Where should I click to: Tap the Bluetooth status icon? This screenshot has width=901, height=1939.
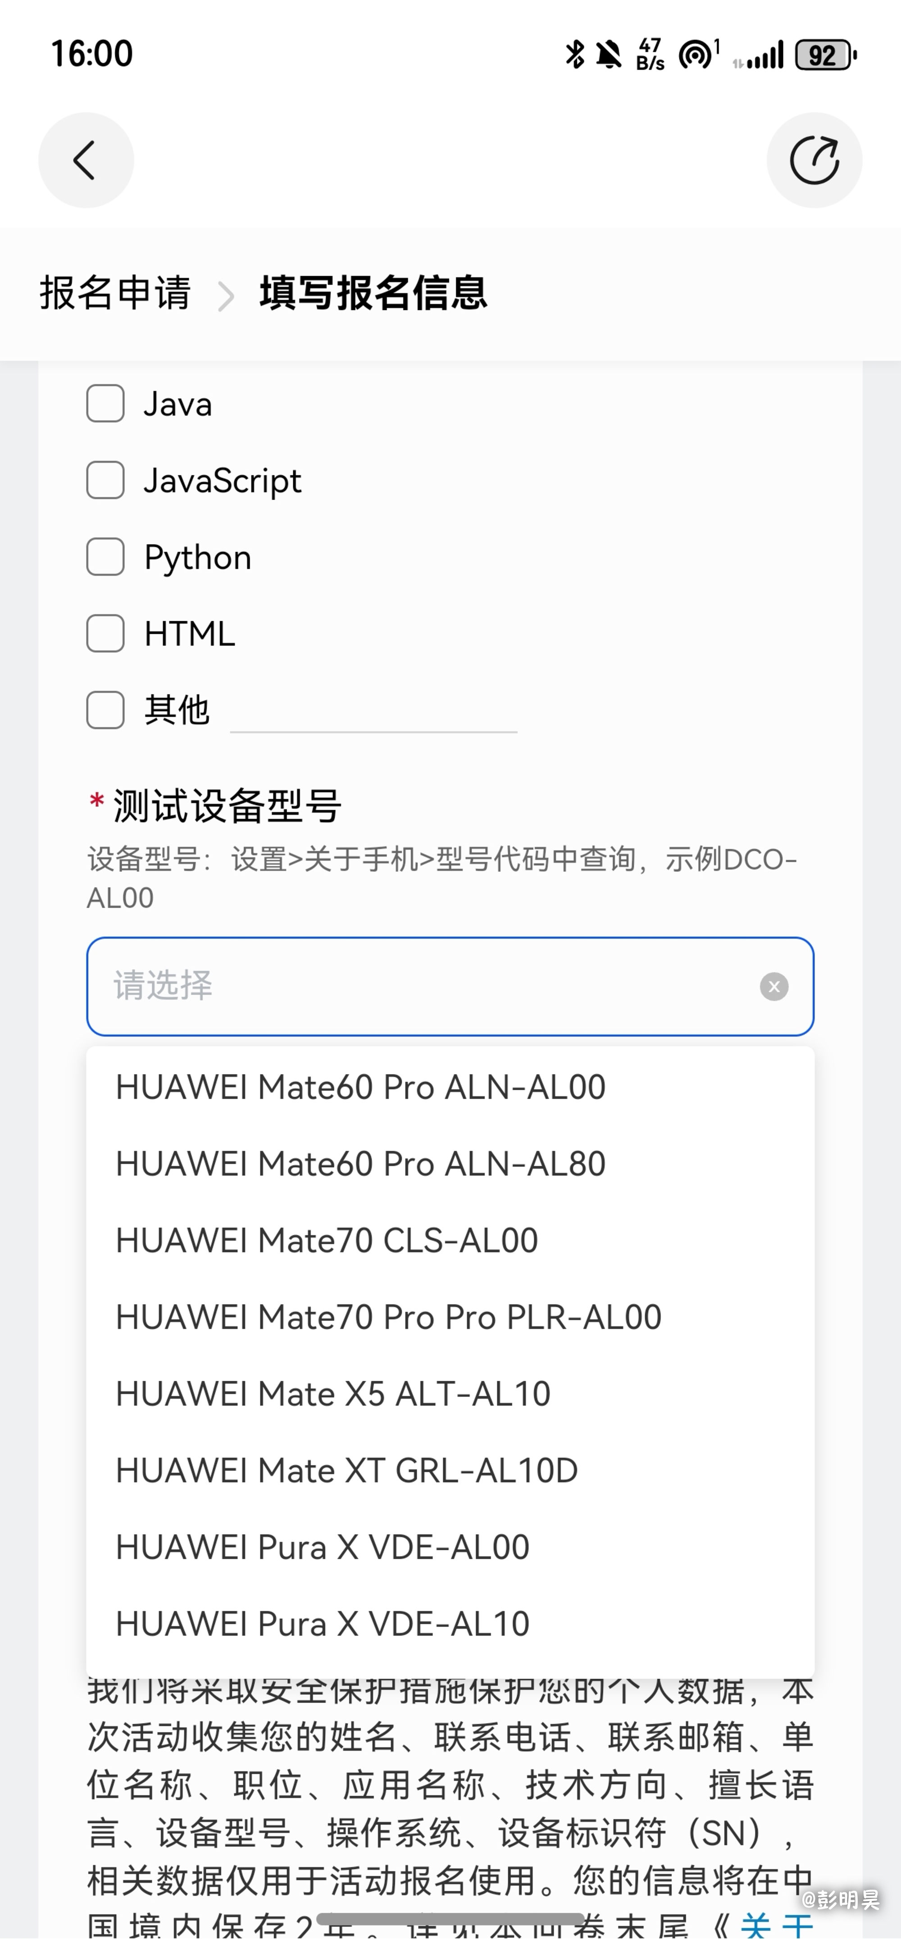click(575, 54)
